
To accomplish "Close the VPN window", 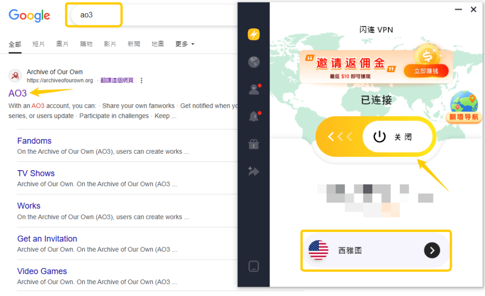I will (x=473, y=9).
